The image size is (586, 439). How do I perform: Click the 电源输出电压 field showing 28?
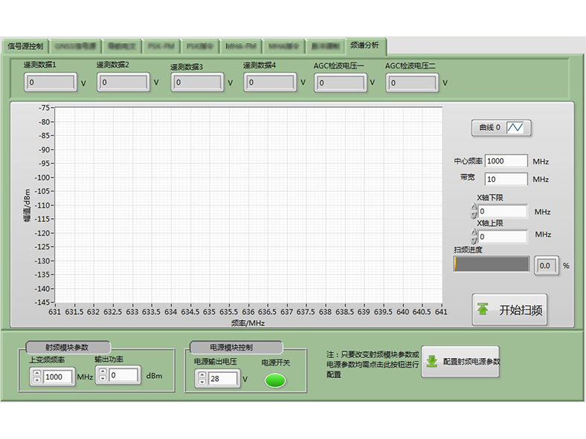coord(223,379)
